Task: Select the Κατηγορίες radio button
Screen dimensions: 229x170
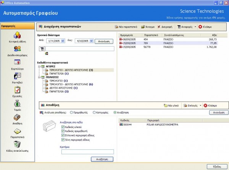Action: [x=94, y=112]
